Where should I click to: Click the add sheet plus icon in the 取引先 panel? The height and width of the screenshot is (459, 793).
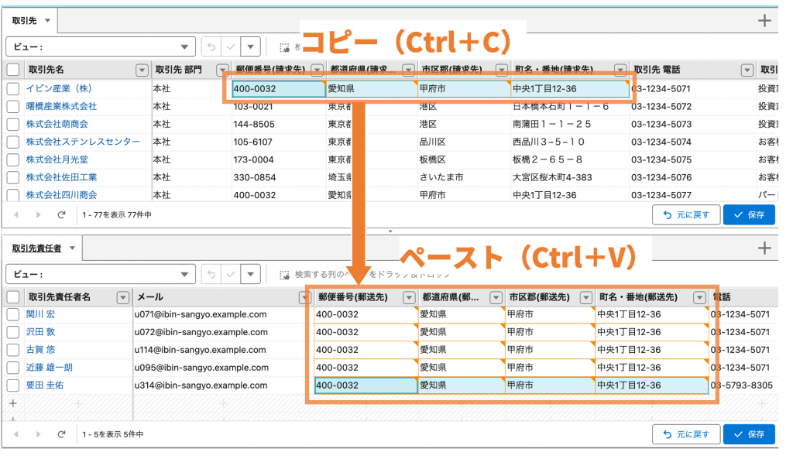(x=764, y=21)
